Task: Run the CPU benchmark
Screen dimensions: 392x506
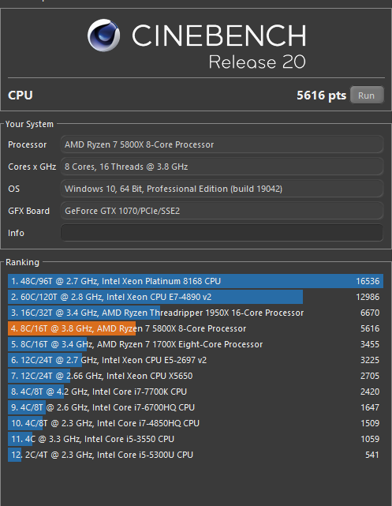Action: point(367,96)
